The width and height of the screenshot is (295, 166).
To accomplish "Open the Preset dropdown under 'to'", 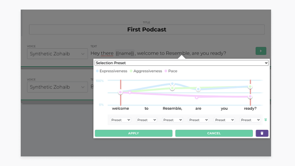I will point(146,120).
